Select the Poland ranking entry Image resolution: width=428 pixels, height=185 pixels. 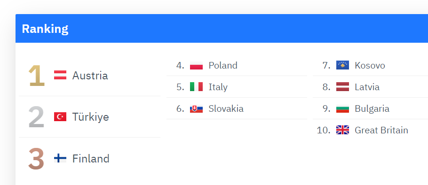(x=237, y=65)
